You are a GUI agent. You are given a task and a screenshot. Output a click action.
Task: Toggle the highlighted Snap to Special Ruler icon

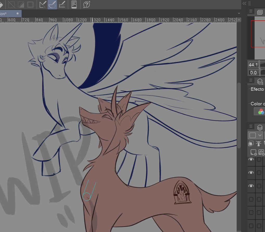click(52, 5)
